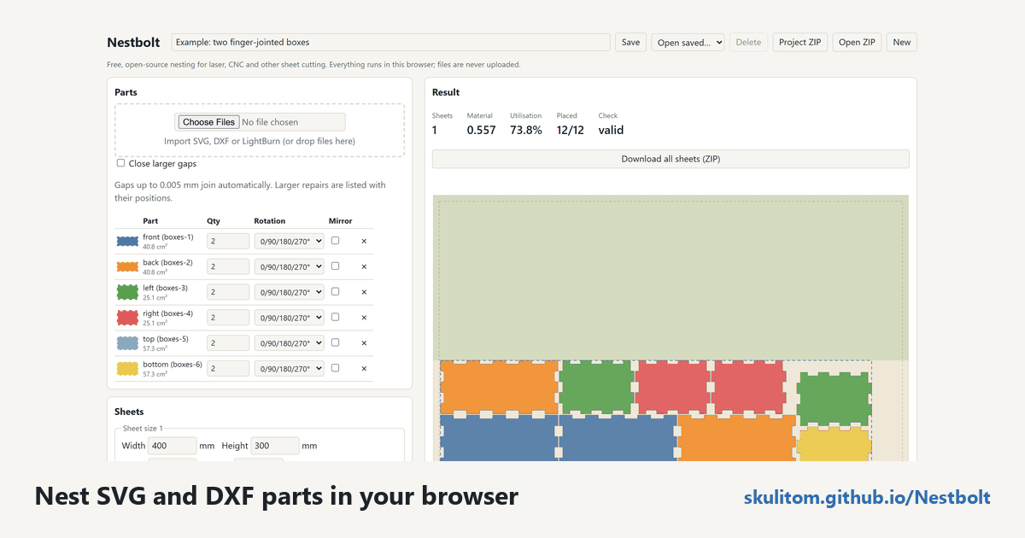Remove the top (boxes-5) part row
The height and width of the screenshot is (538, 1025).
[x=364, y=343]
